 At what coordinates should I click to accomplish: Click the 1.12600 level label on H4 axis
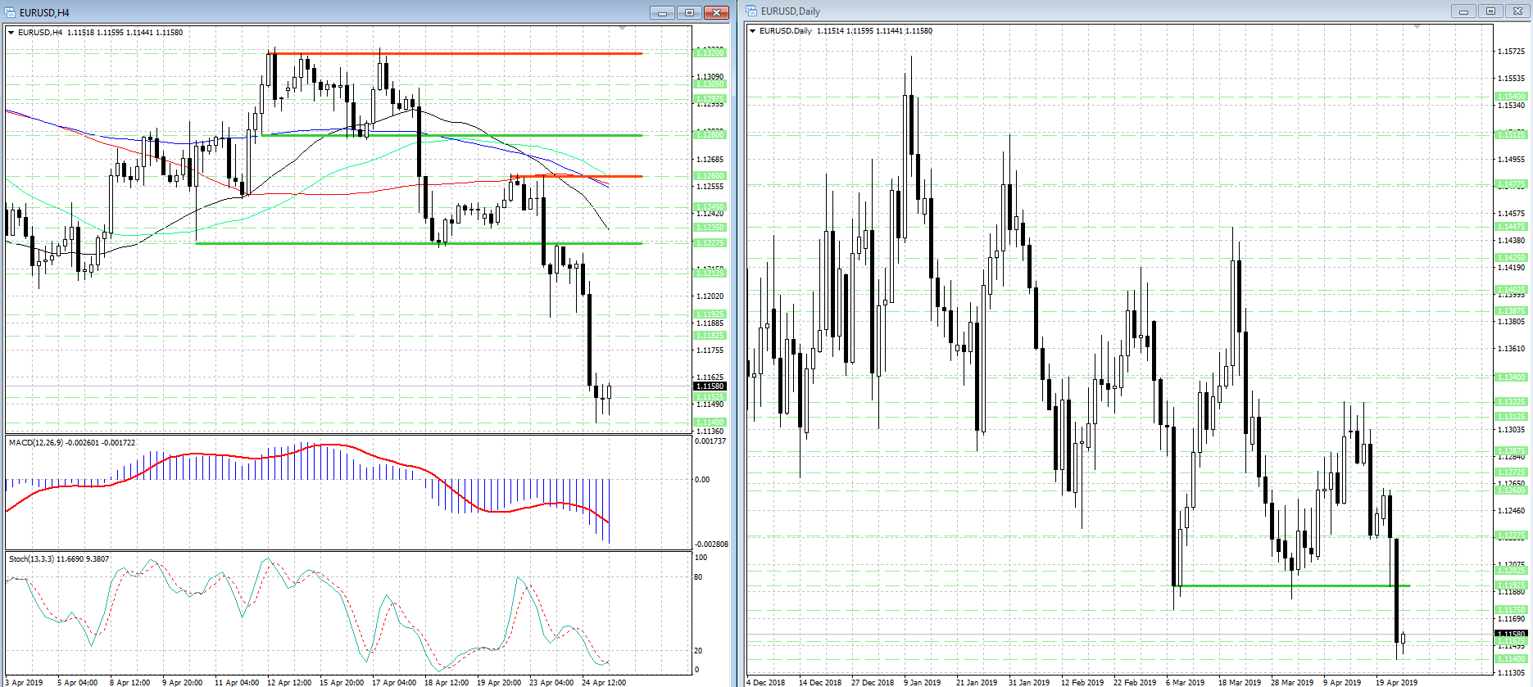click(x=710, y=176)
